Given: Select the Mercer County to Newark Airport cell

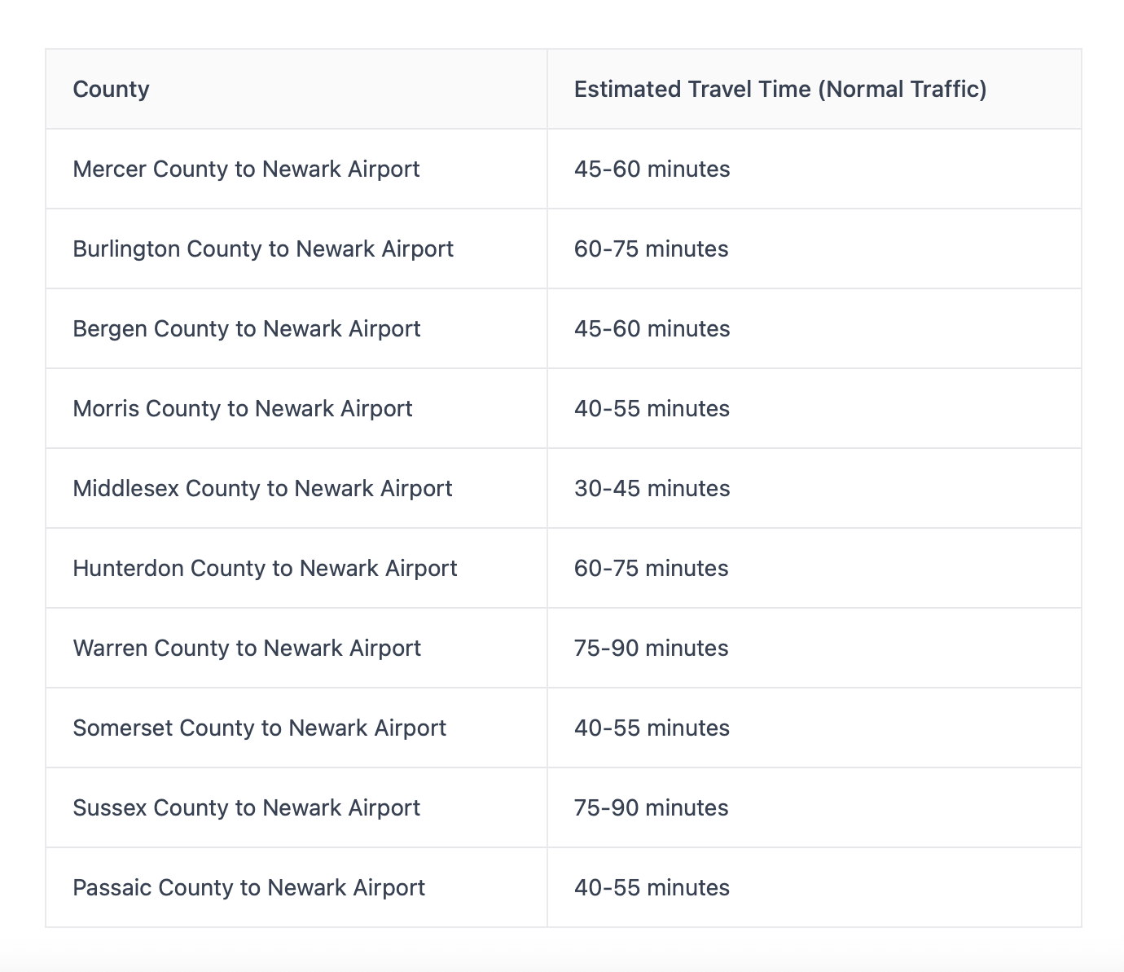Looking at the screenshot, I should (246, 169).
